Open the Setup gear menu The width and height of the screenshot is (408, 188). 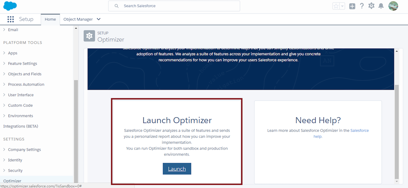371,6
